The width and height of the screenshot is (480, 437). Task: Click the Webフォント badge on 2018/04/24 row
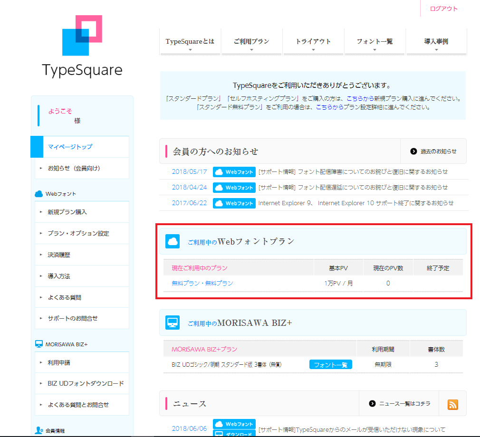234,188
